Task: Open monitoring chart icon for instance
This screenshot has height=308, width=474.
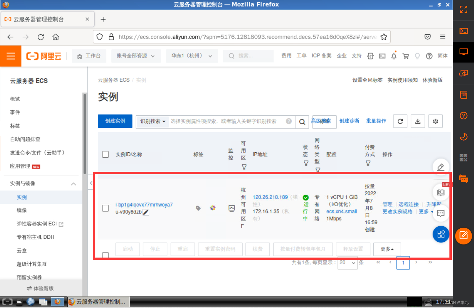Action: (x=232, y=208)
